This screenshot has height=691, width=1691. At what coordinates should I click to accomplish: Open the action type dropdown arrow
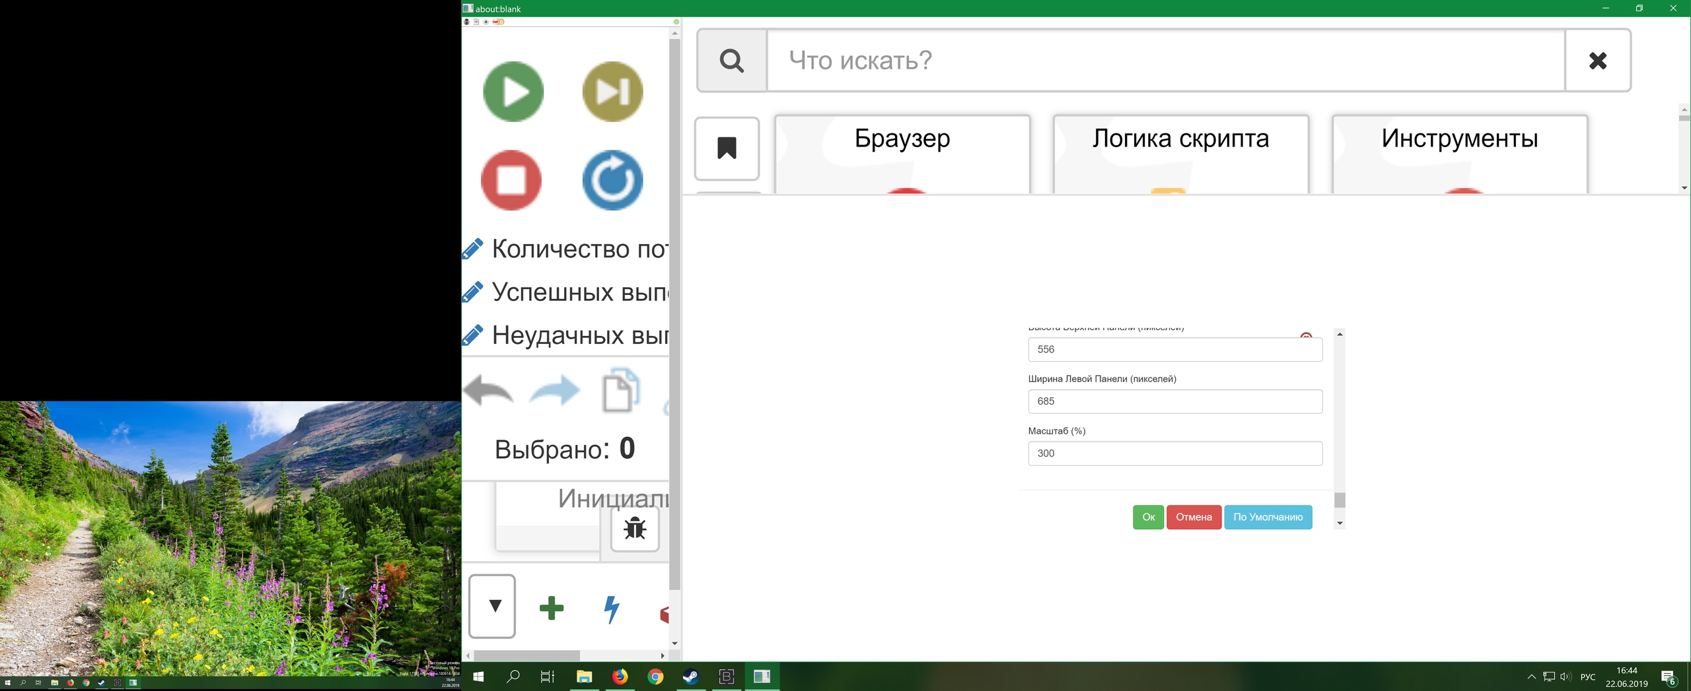click(492, 607)
